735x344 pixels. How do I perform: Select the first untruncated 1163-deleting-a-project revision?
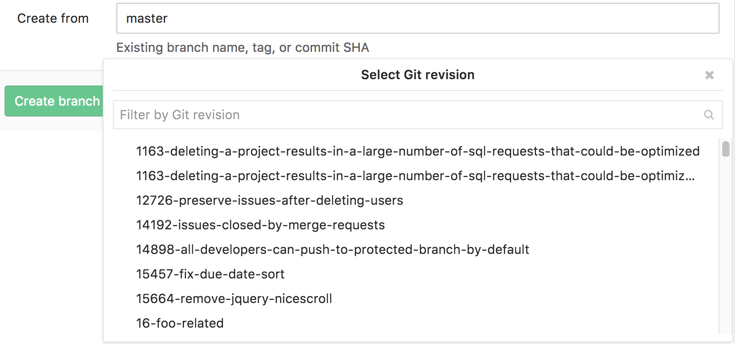click(418, 151)
